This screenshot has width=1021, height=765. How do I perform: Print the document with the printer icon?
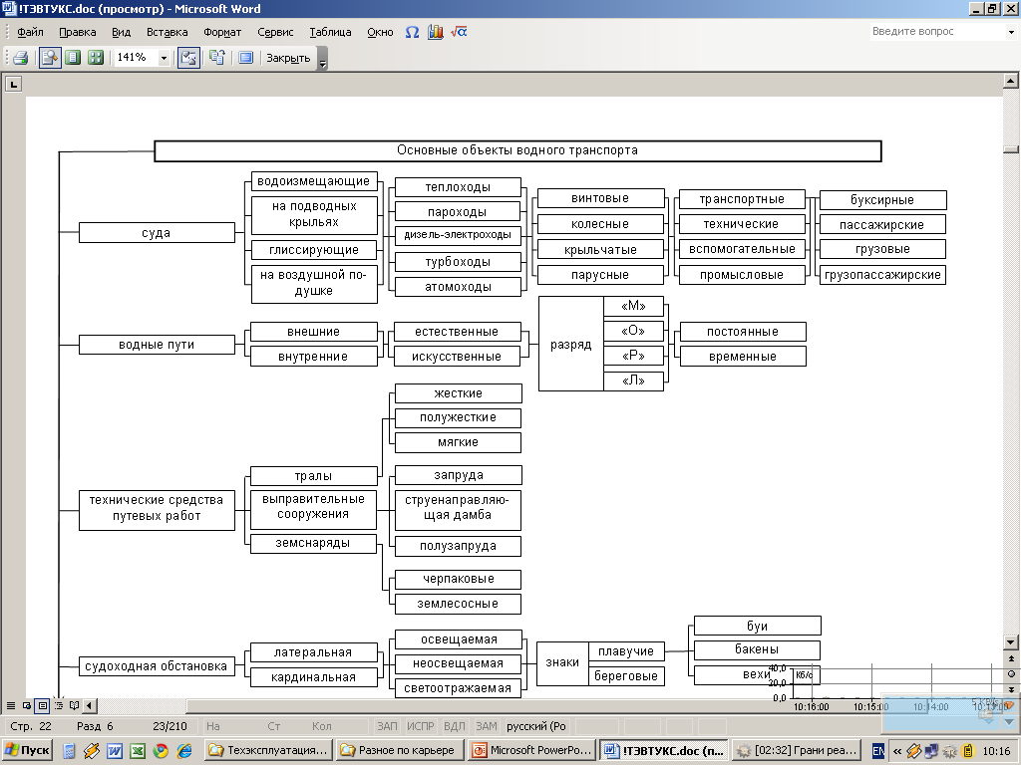(20, 58)
